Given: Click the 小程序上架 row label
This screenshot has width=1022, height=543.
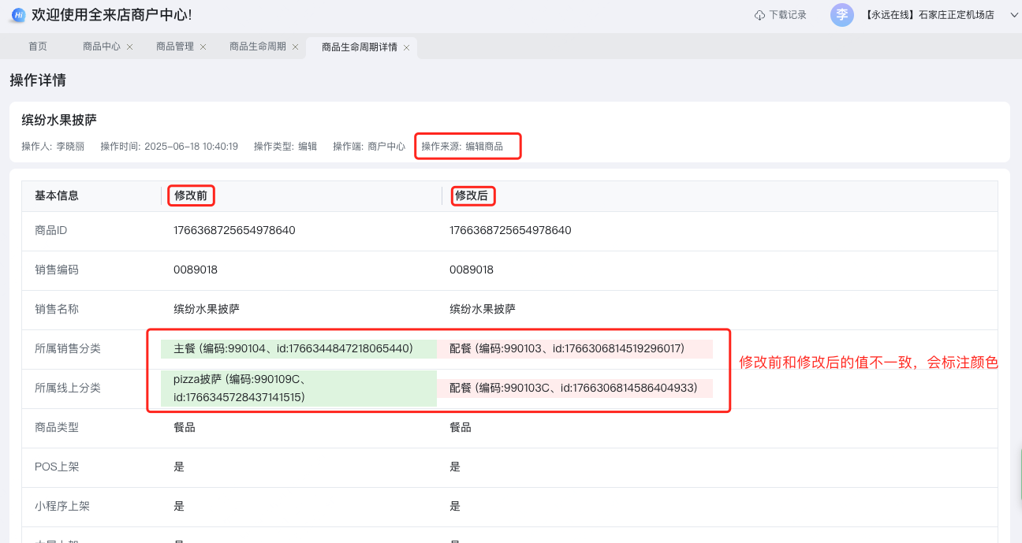Looking at the screenshot, I should click(62, 506).
